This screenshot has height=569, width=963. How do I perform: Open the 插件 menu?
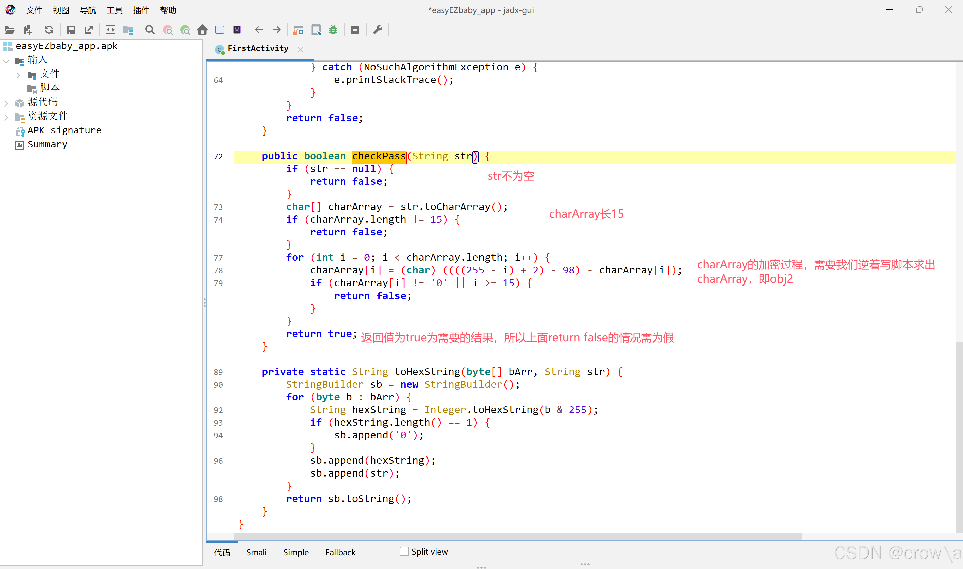coord(141,10)
